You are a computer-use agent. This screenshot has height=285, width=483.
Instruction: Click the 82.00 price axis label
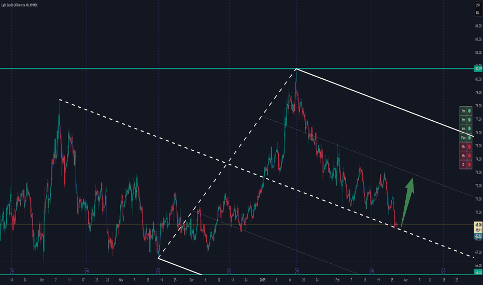(478, 52)
